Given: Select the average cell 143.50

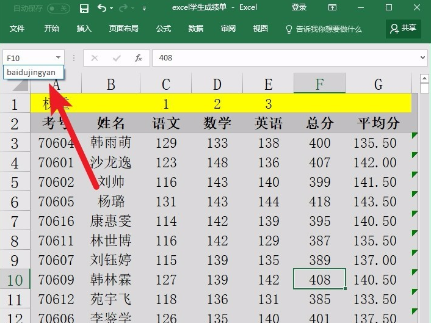Looking at the screenshot, I should [378, 201].
